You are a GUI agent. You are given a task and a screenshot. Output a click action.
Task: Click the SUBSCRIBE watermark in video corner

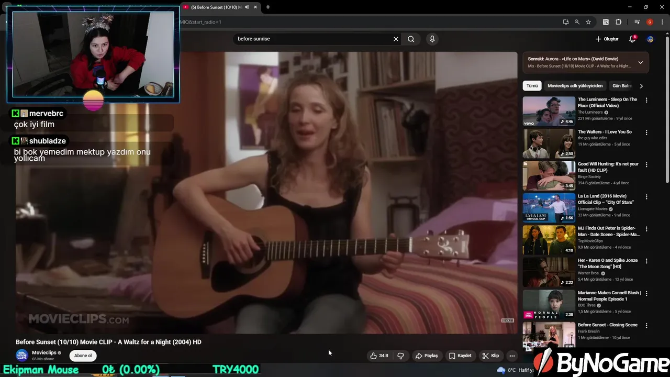[507, 320]
